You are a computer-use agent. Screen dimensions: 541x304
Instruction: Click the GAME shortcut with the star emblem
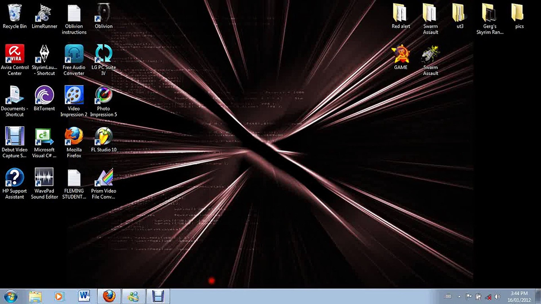(x=400, y=54)
